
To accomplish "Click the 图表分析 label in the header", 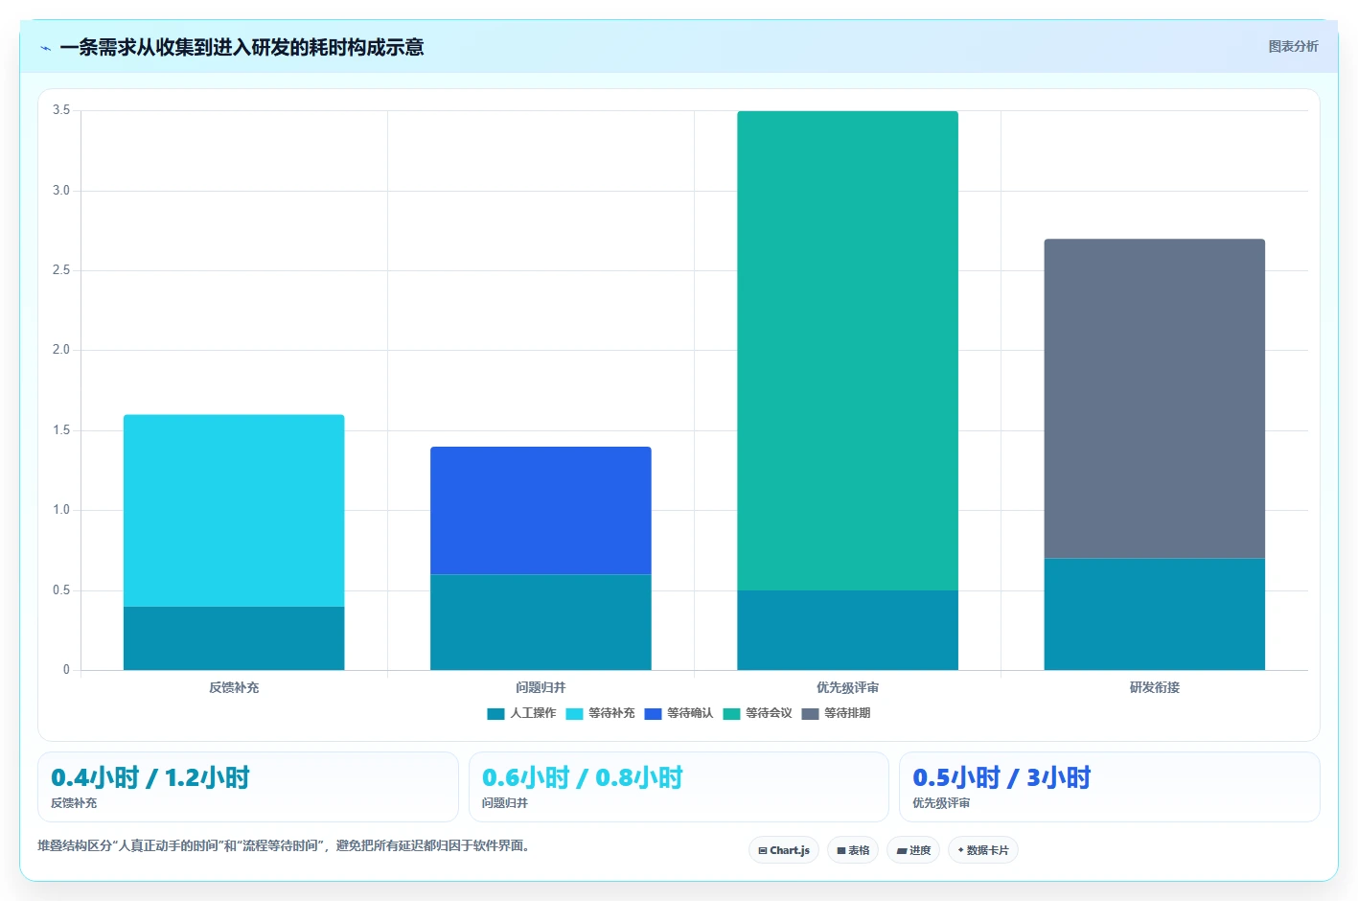I will click(1293, 46).
